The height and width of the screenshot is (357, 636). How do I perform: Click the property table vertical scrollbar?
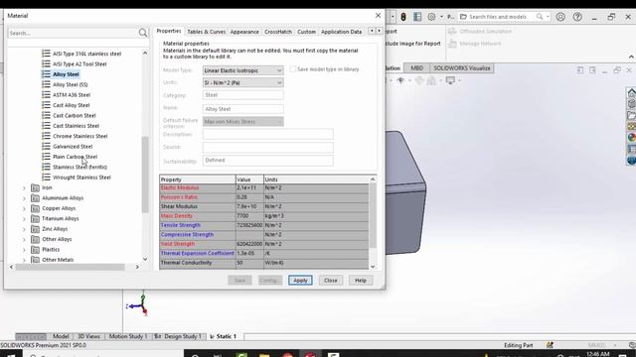pyautogui.click(x=373, y=215)
